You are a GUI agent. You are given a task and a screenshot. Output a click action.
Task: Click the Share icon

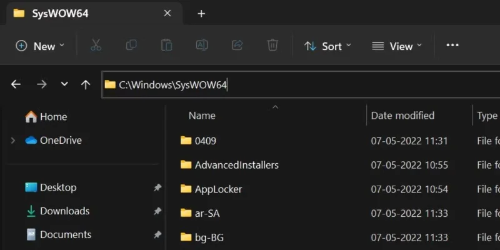coord(237,45)
